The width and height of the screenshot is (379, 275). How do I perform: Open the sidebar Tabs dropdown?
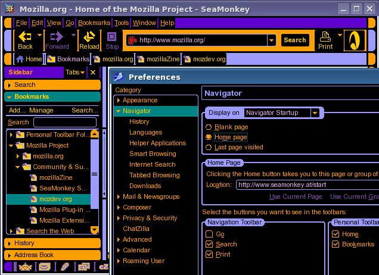(x=75, y=72)
